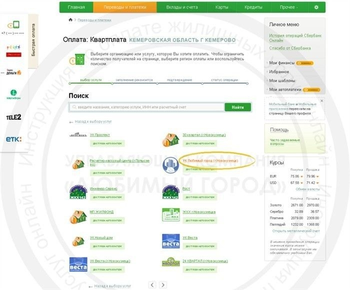This screenshot has width=350, height=290.
Task: Expand Избранное in personal menu
Action: pos(279,72)
